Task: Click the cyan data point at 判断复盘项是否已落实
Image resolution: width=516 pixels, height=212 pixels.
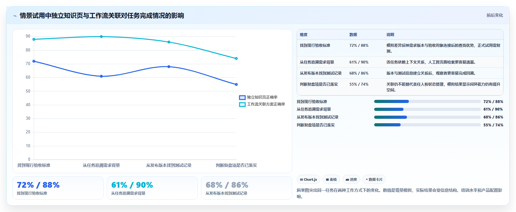Action: tap(236, 58)
